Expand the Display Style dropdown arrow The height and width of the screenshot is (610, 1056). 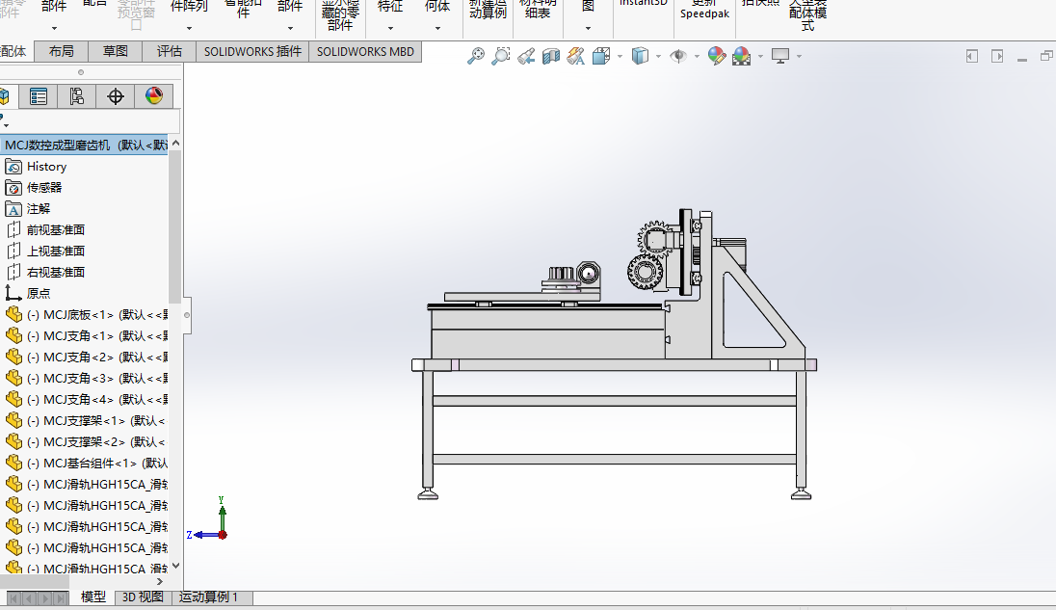[x=658, y=57]
